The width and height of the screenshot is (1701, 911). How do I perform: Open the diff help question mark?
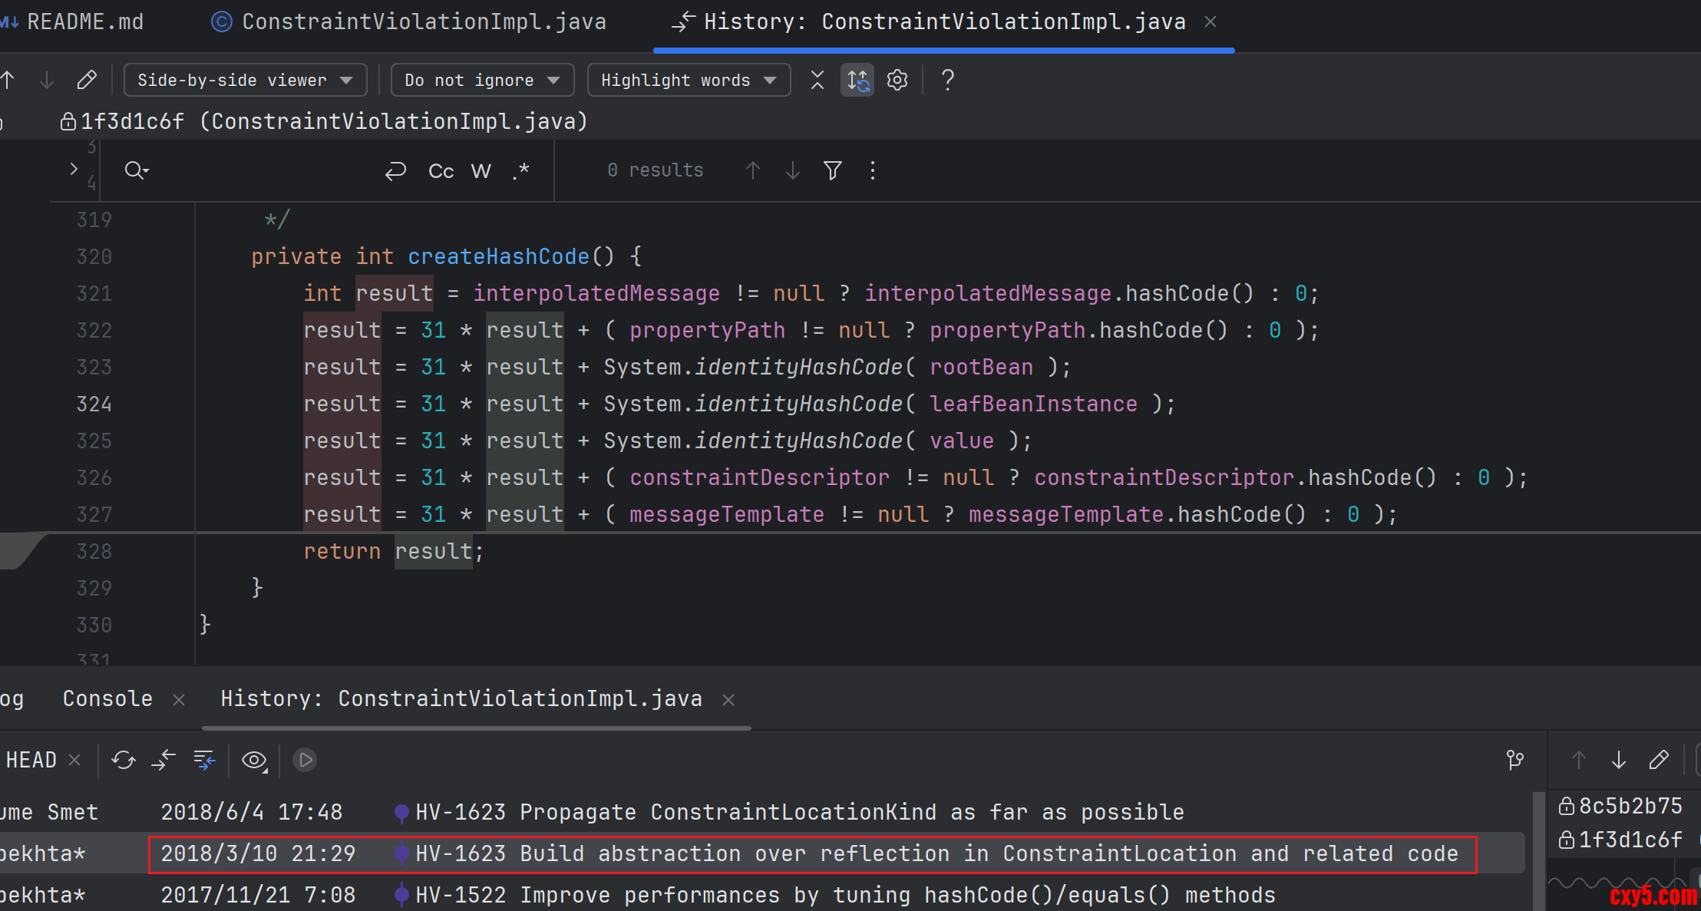pyautogui.click(x=948, y=80)
